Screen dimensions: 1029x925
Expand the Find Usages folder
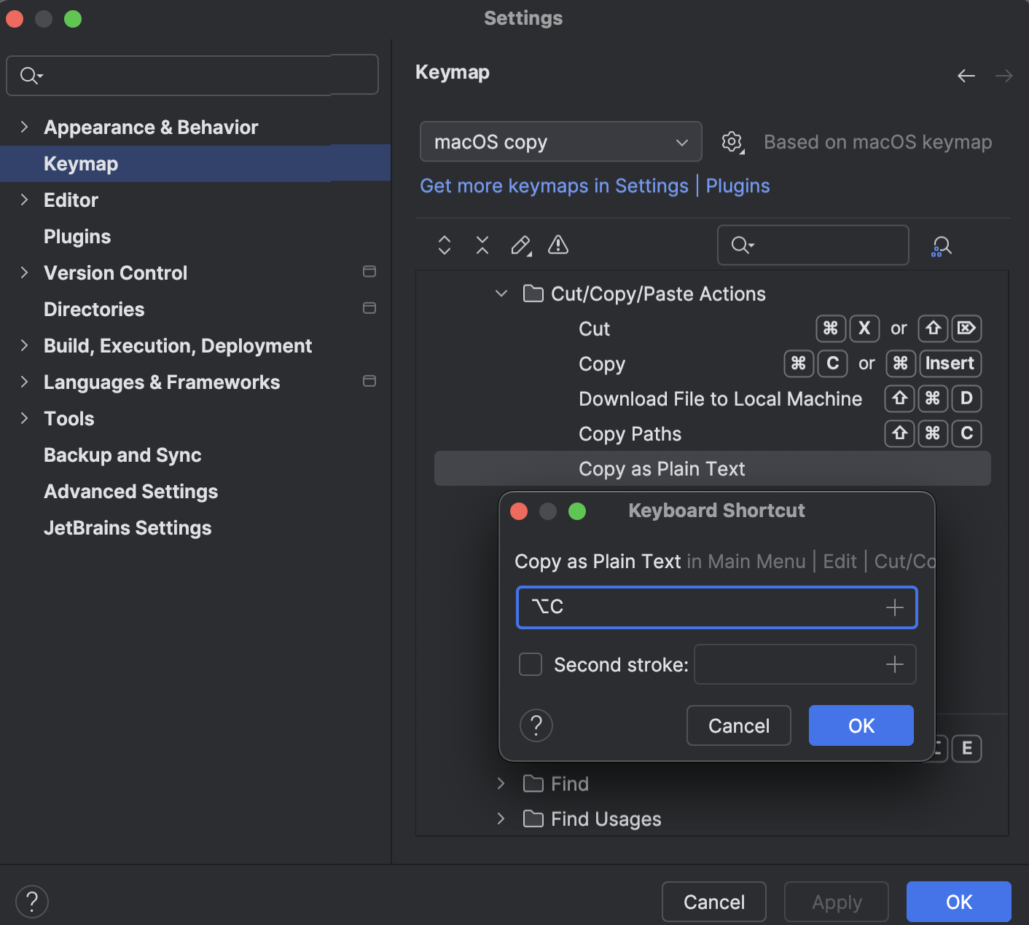(501, 819)
